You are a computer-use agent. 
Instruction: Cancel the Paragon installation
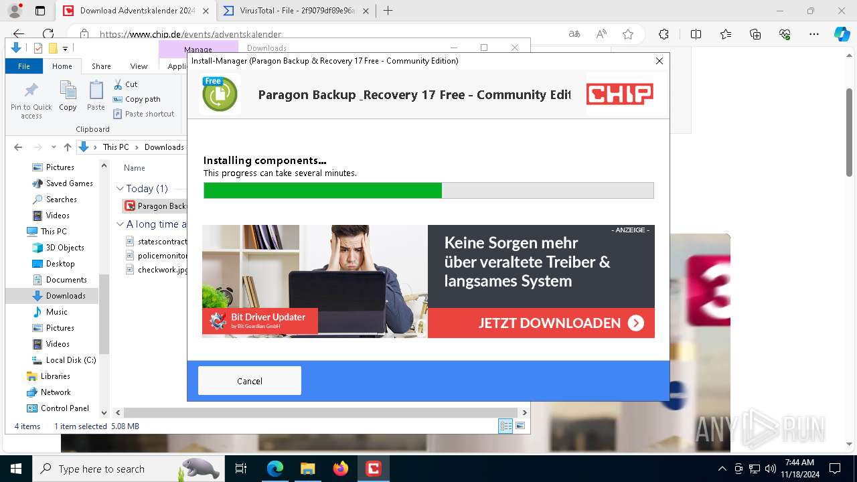(250, 381)
